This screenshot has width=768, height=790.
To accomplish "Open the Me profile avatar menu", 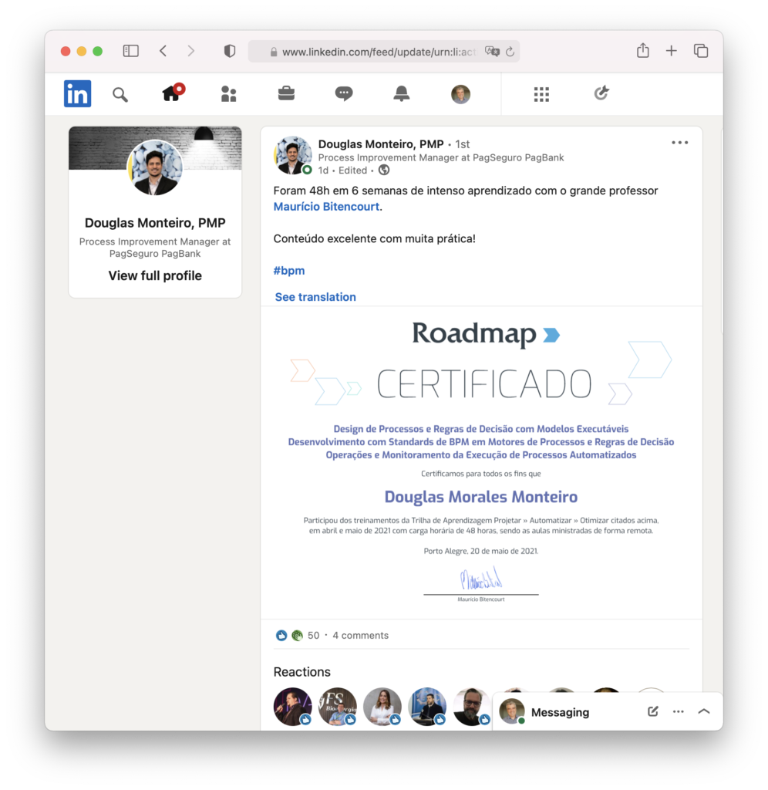I will click(460, 94).
